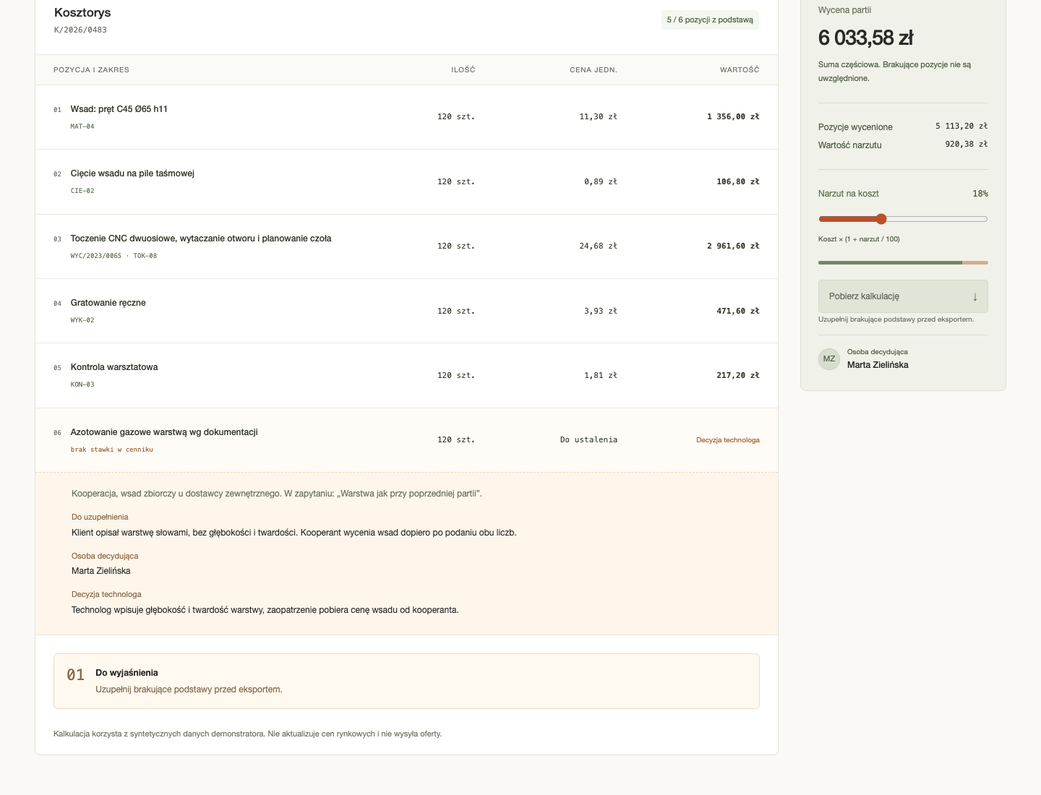The height and width of the screenshot is (795, 1041).
Task: Select the Toczenie CNC dwuosiowe row title
Action: click(201, 239)
